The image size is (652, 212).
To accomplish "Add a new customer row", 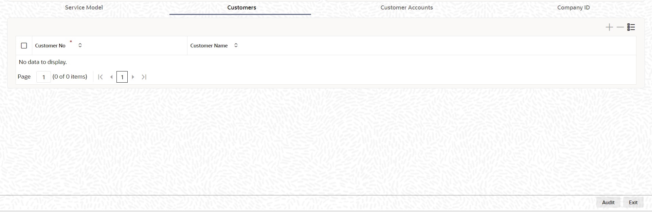I will click(x=609, y=27).
